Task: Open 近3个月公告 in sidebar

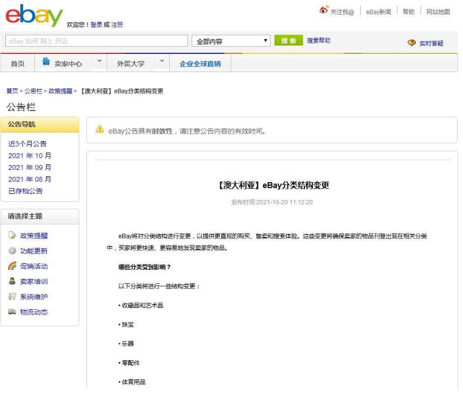Action: pos(27,144)
